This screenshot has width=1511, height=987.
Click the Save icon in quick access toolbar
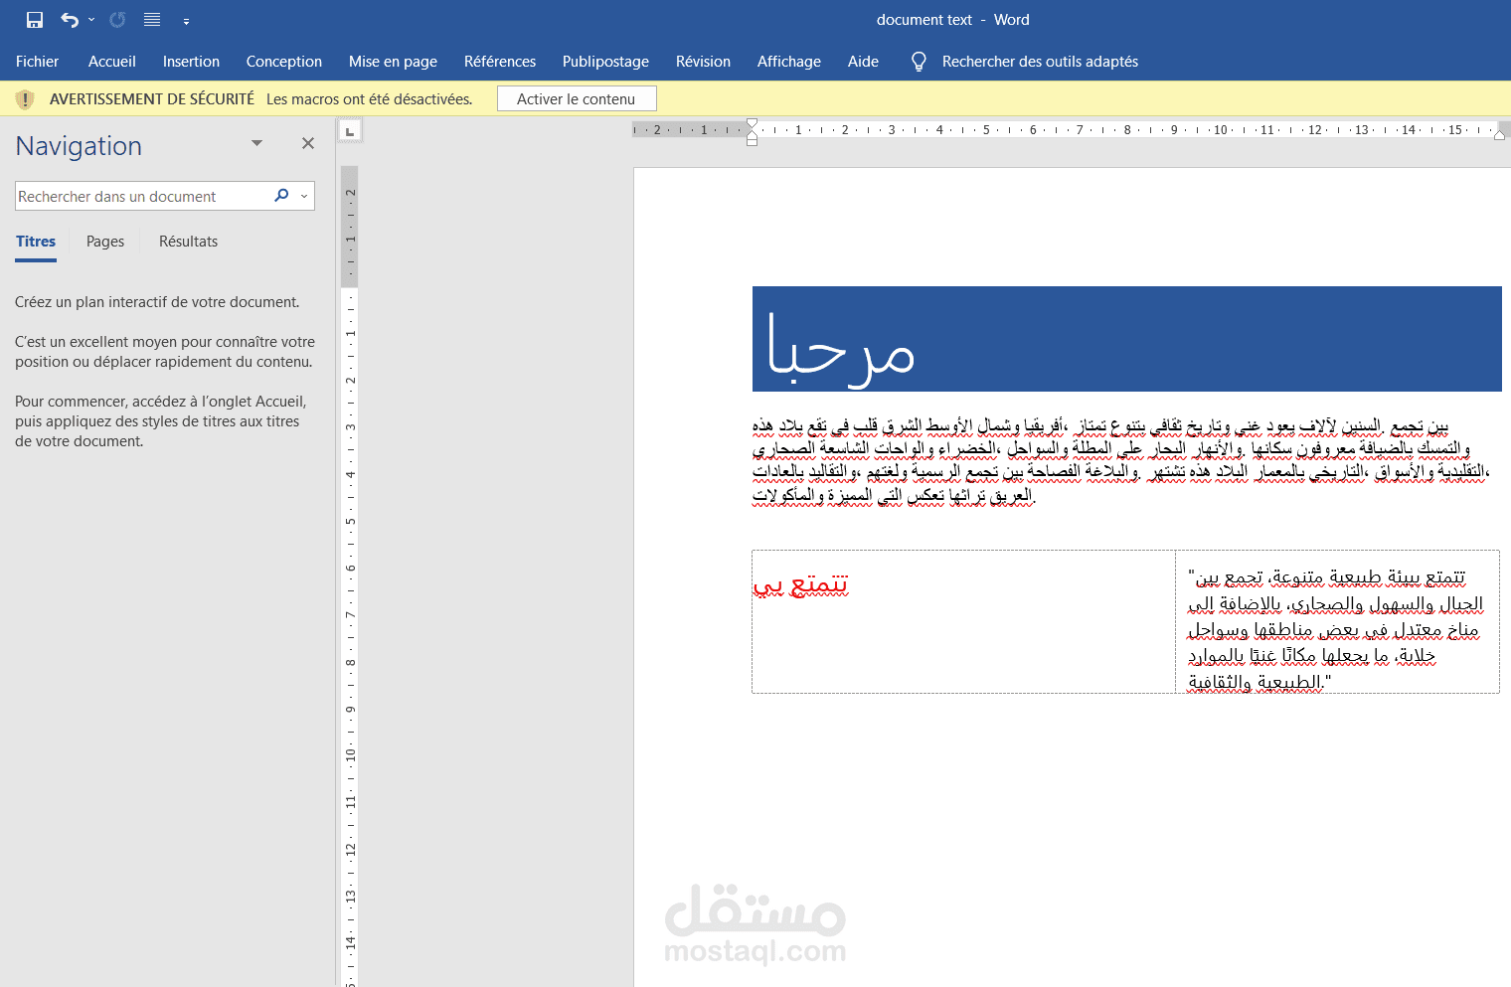pyautogui.click(x=33, y=19)
